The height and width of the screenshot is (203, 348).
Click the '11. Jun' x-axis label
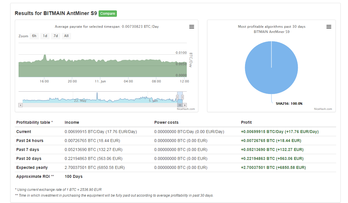tap(100, 81)
